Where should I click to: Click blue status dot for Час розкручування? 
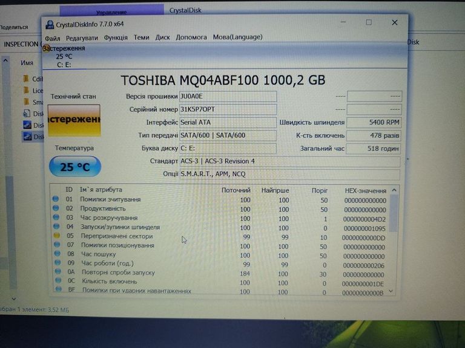pyautogui.click(x=56, y=217)
